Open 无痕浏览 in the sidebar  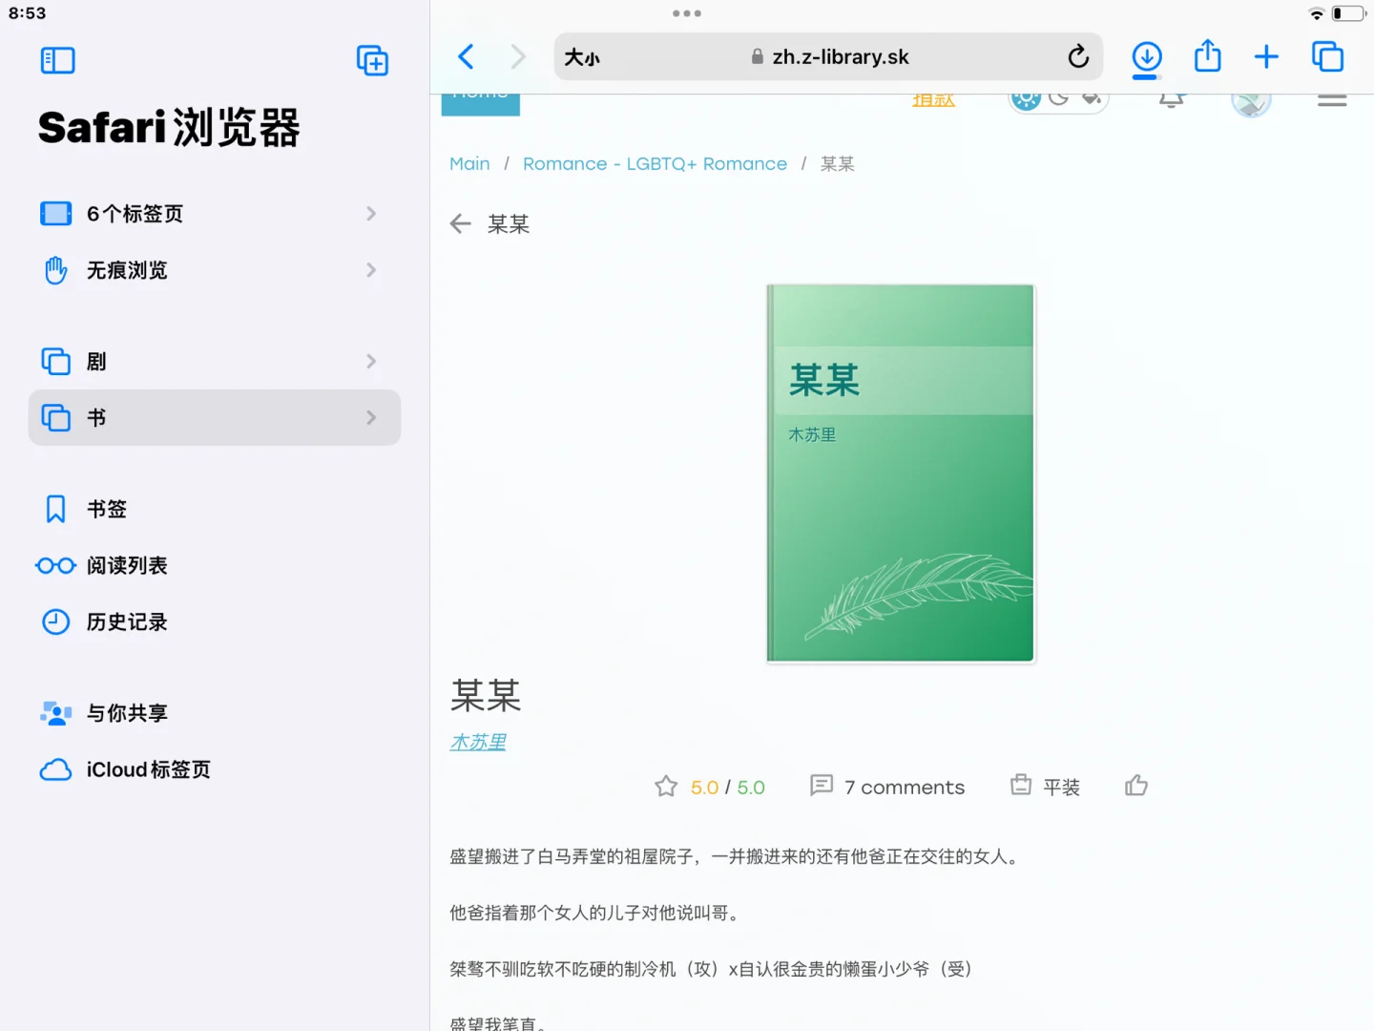(127, 270)
